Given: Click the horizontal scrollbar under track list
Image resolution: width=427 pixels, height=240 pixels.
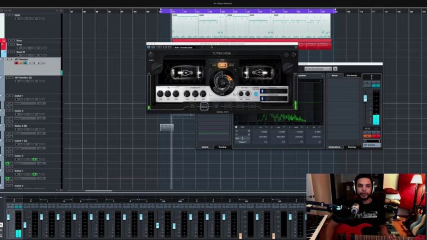Looking at the screenshot, I should (99, 190).
